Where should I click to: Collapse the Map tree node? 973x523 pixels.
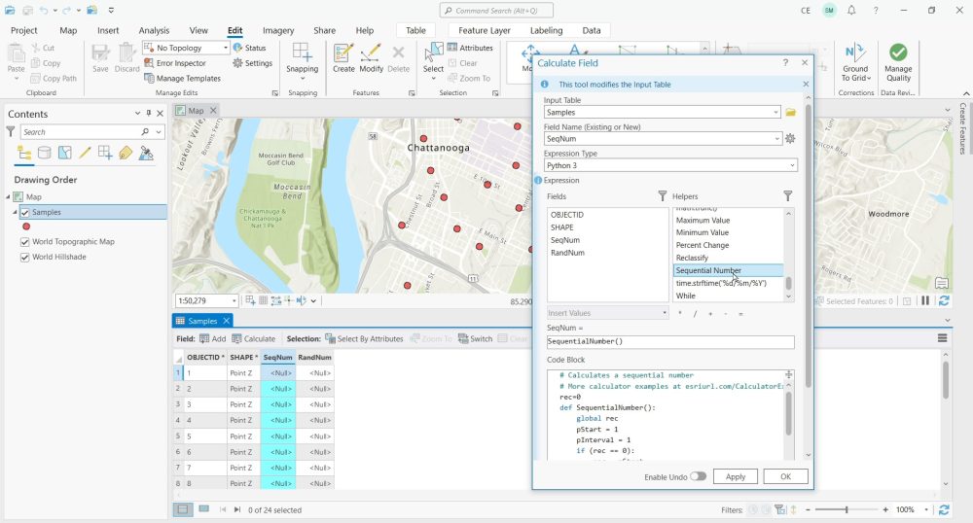coord(8,197)
